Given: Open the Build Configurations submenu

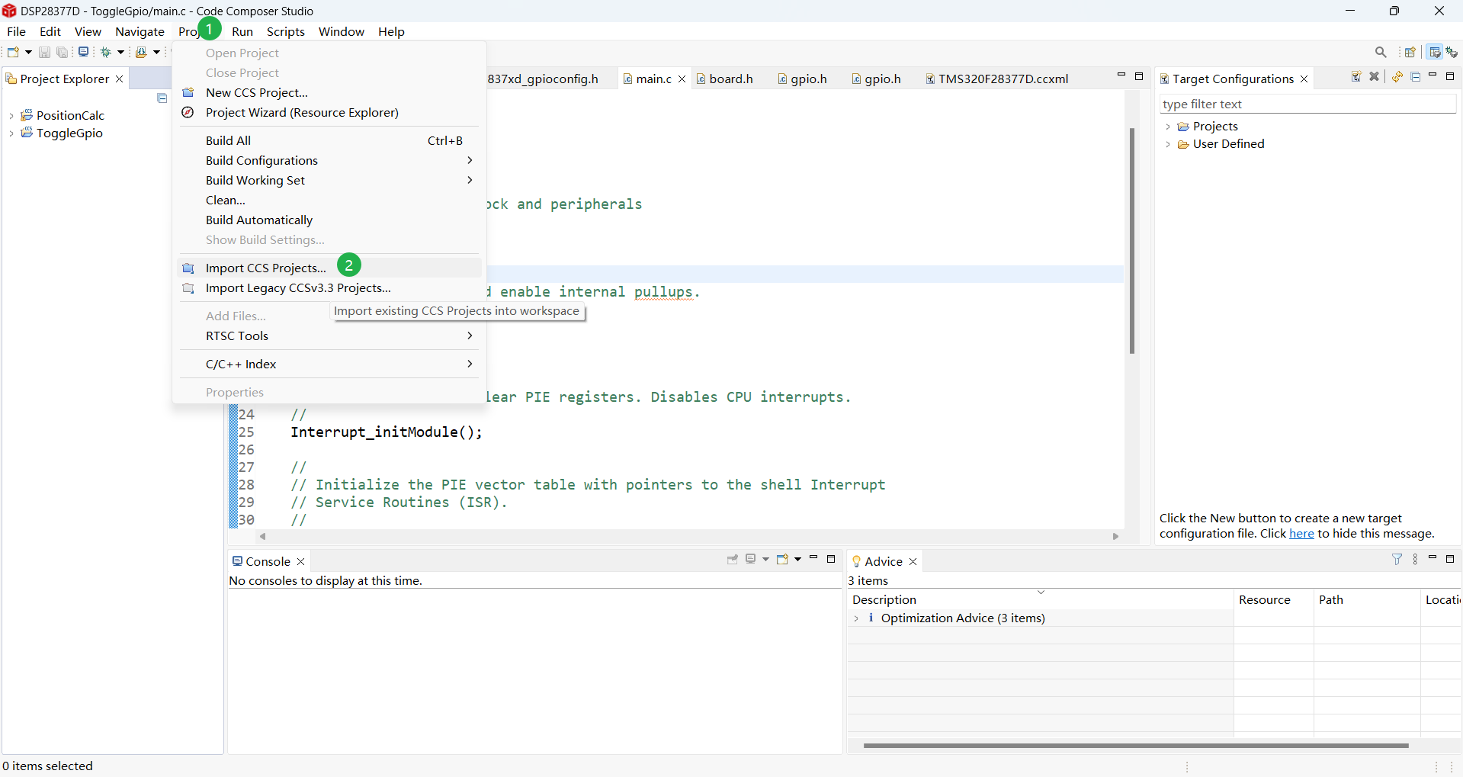Looking at the screenshot, I should pyautogui.click(x=261, y=160).
